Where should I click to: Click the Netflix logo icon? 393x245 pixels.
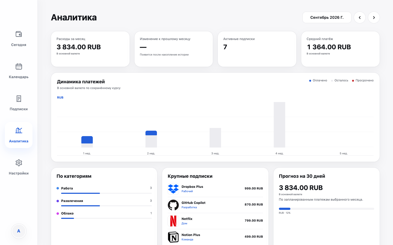click(x=173, y=221)
